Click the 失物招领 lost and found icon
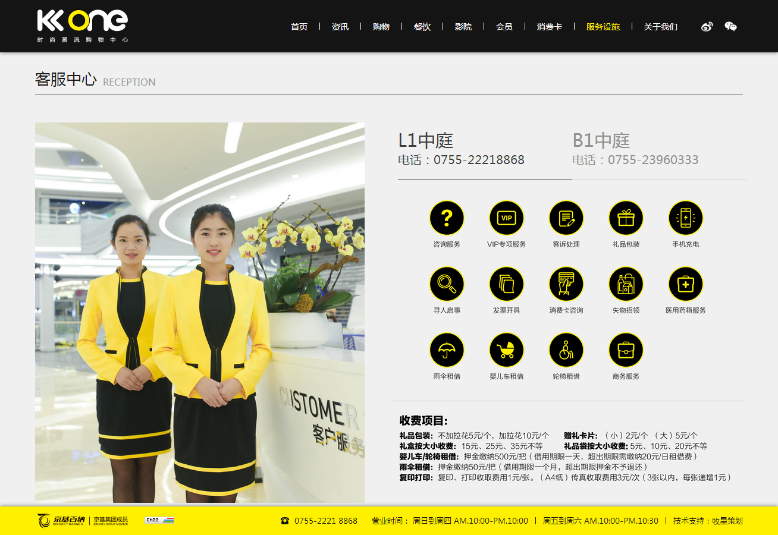 point(625,284)
